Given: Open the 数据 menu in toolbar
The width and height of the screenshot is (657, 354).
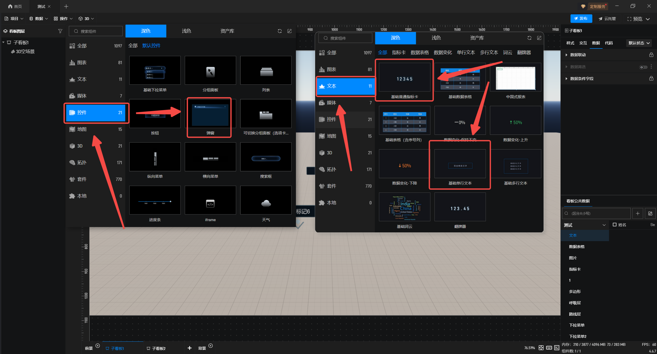Looking at the screenshot, I should click(x=39, y=18).
